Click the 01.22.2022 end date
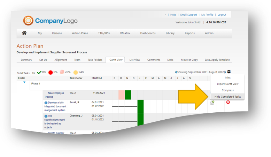The image size is (271, 157). (x=98, y=106)
